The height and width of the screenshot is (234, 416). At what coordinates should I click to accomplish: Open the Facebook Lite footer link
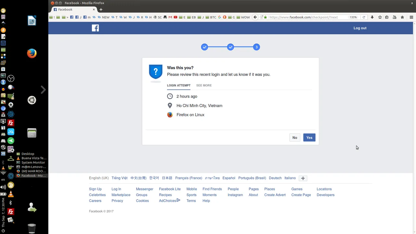[170, 189]
